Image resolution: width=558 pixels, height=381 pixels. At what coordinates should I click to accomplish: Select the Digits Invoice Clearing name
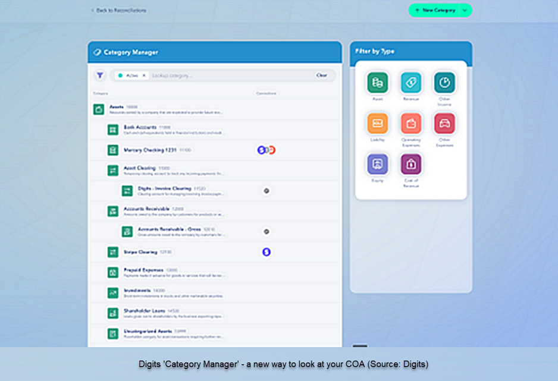(164, 188)
